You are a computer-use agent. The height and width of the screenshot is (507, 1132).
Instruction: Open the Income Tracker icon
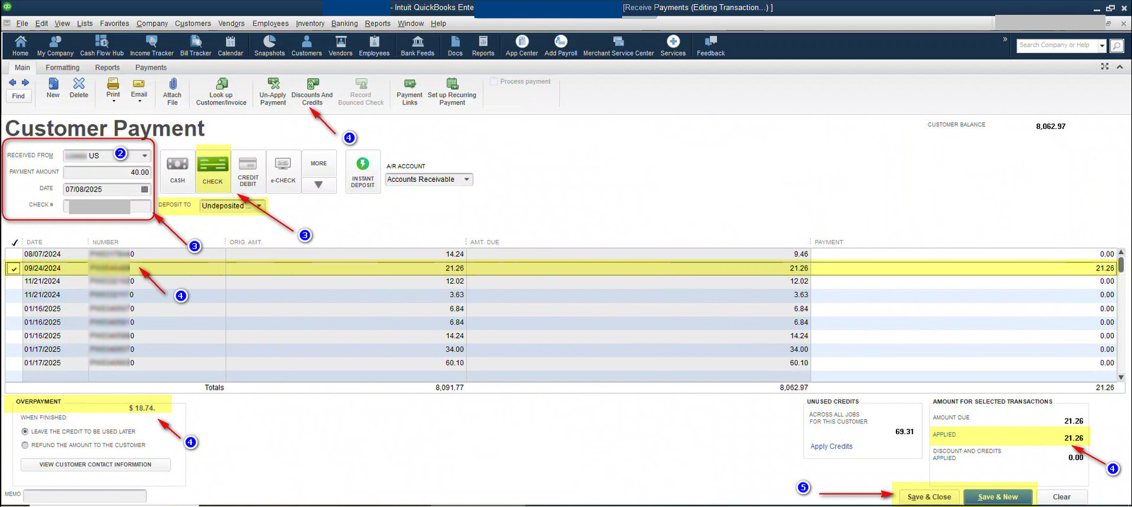click(x=152, y=46)
